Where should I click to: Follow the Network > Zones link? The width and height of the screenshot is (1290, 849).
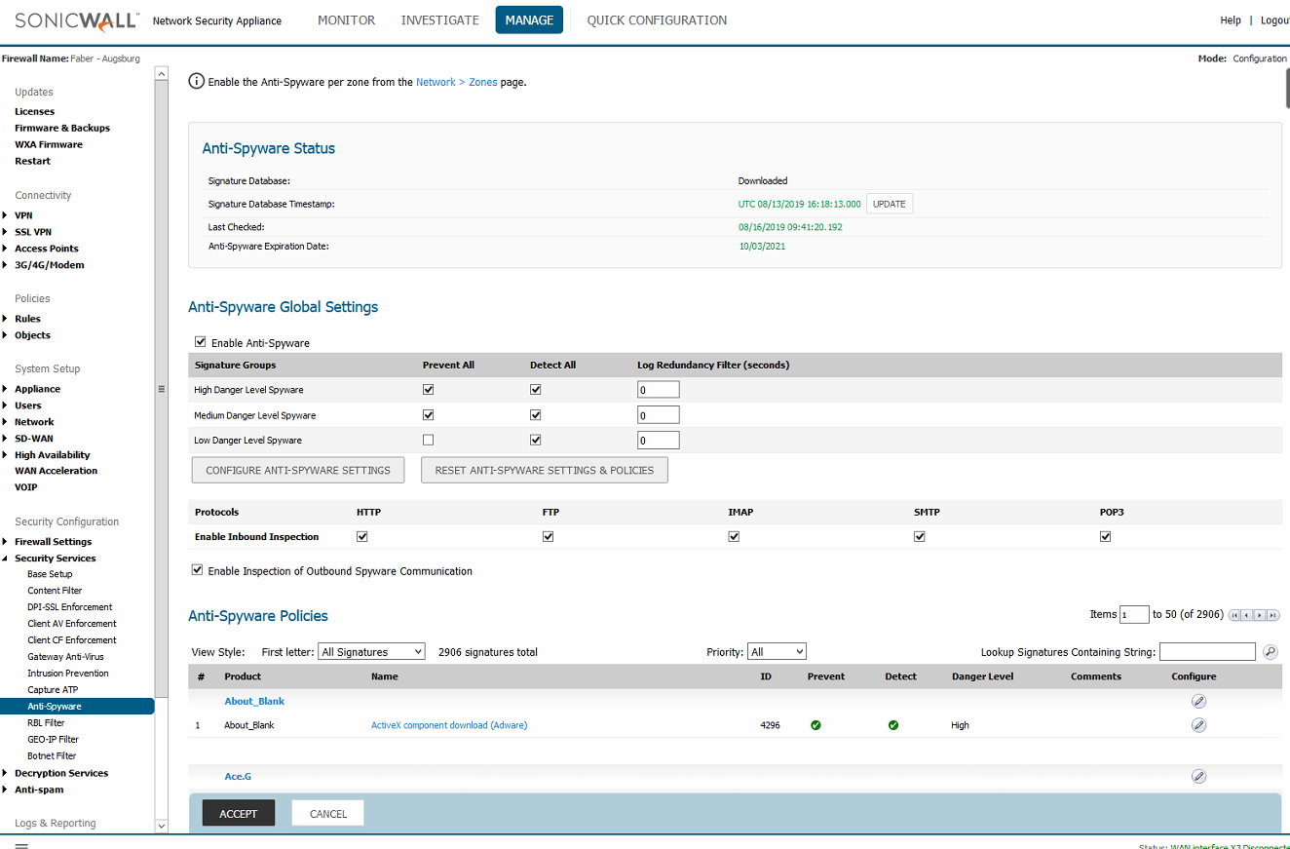coord(457,82)
